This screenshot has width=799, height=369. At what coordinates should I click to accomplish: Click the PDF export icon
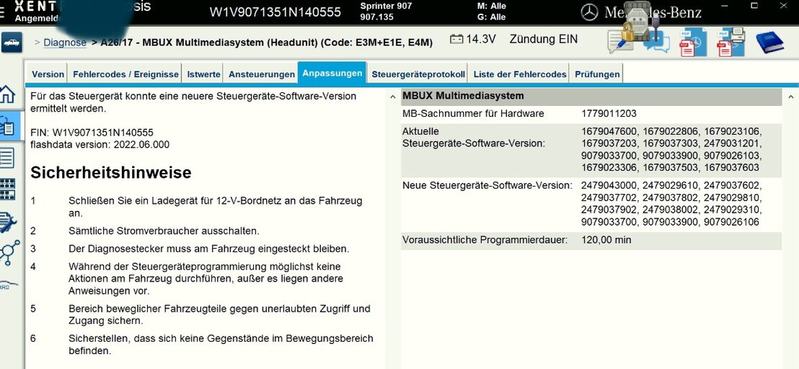point(692,42)
